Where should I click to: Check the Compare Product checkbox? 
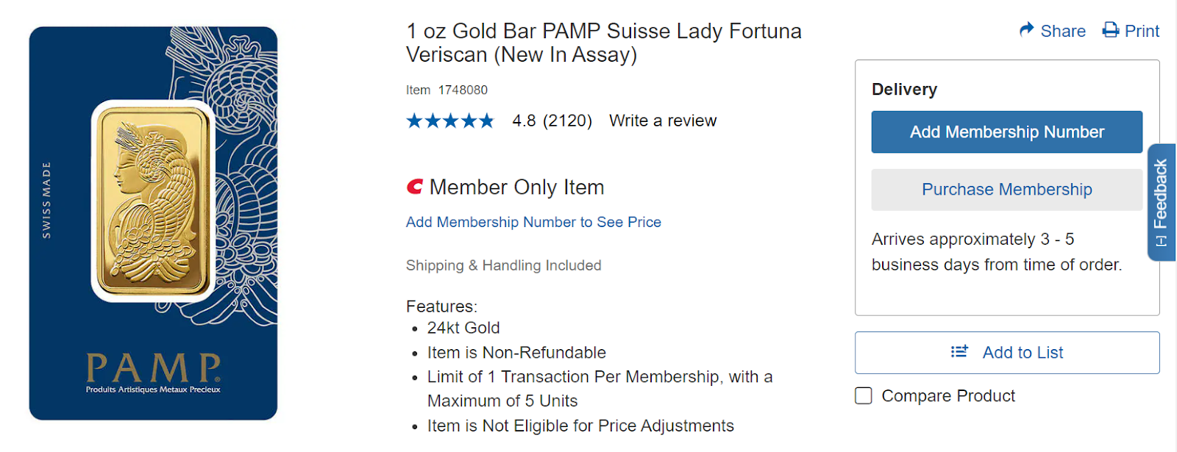pos(864,396)
